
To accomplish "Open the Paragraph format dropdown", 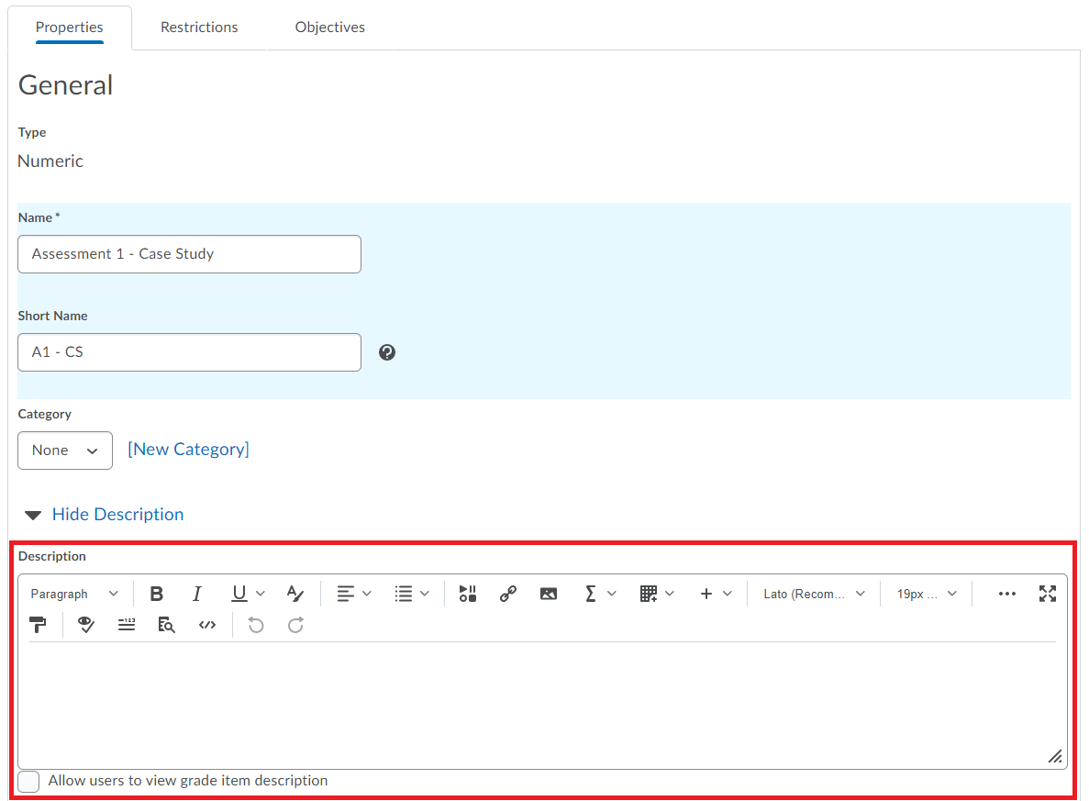I will 75,594.
